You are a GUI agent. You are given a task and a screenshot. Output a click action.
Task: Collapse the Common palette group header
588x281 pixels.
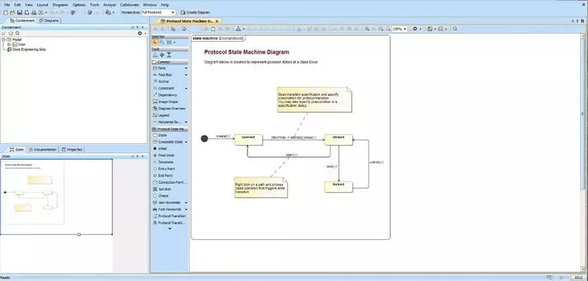click(169, 62)
